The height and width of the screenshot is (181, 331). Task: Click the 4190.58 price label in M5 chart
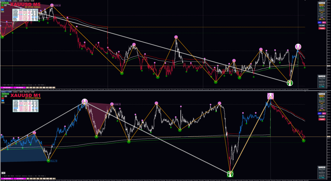[57, 5]
